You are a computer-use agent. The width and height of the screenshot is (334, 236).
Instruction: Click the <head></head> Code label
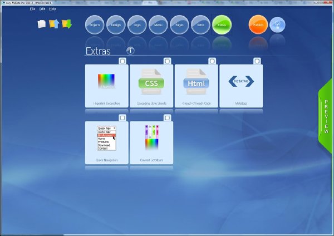click(x=196, y=104)
